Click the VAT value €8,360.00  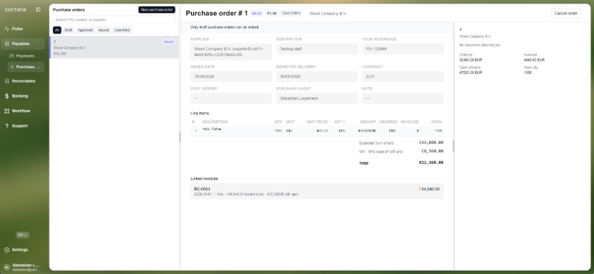(432, 151)
